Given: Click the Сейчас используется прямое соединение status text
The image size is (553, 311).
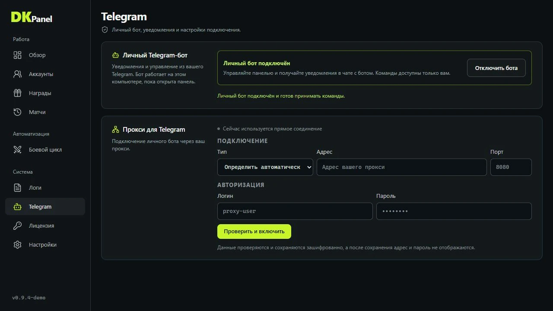Looking at the screenshot, I should (x=272, y=129).
